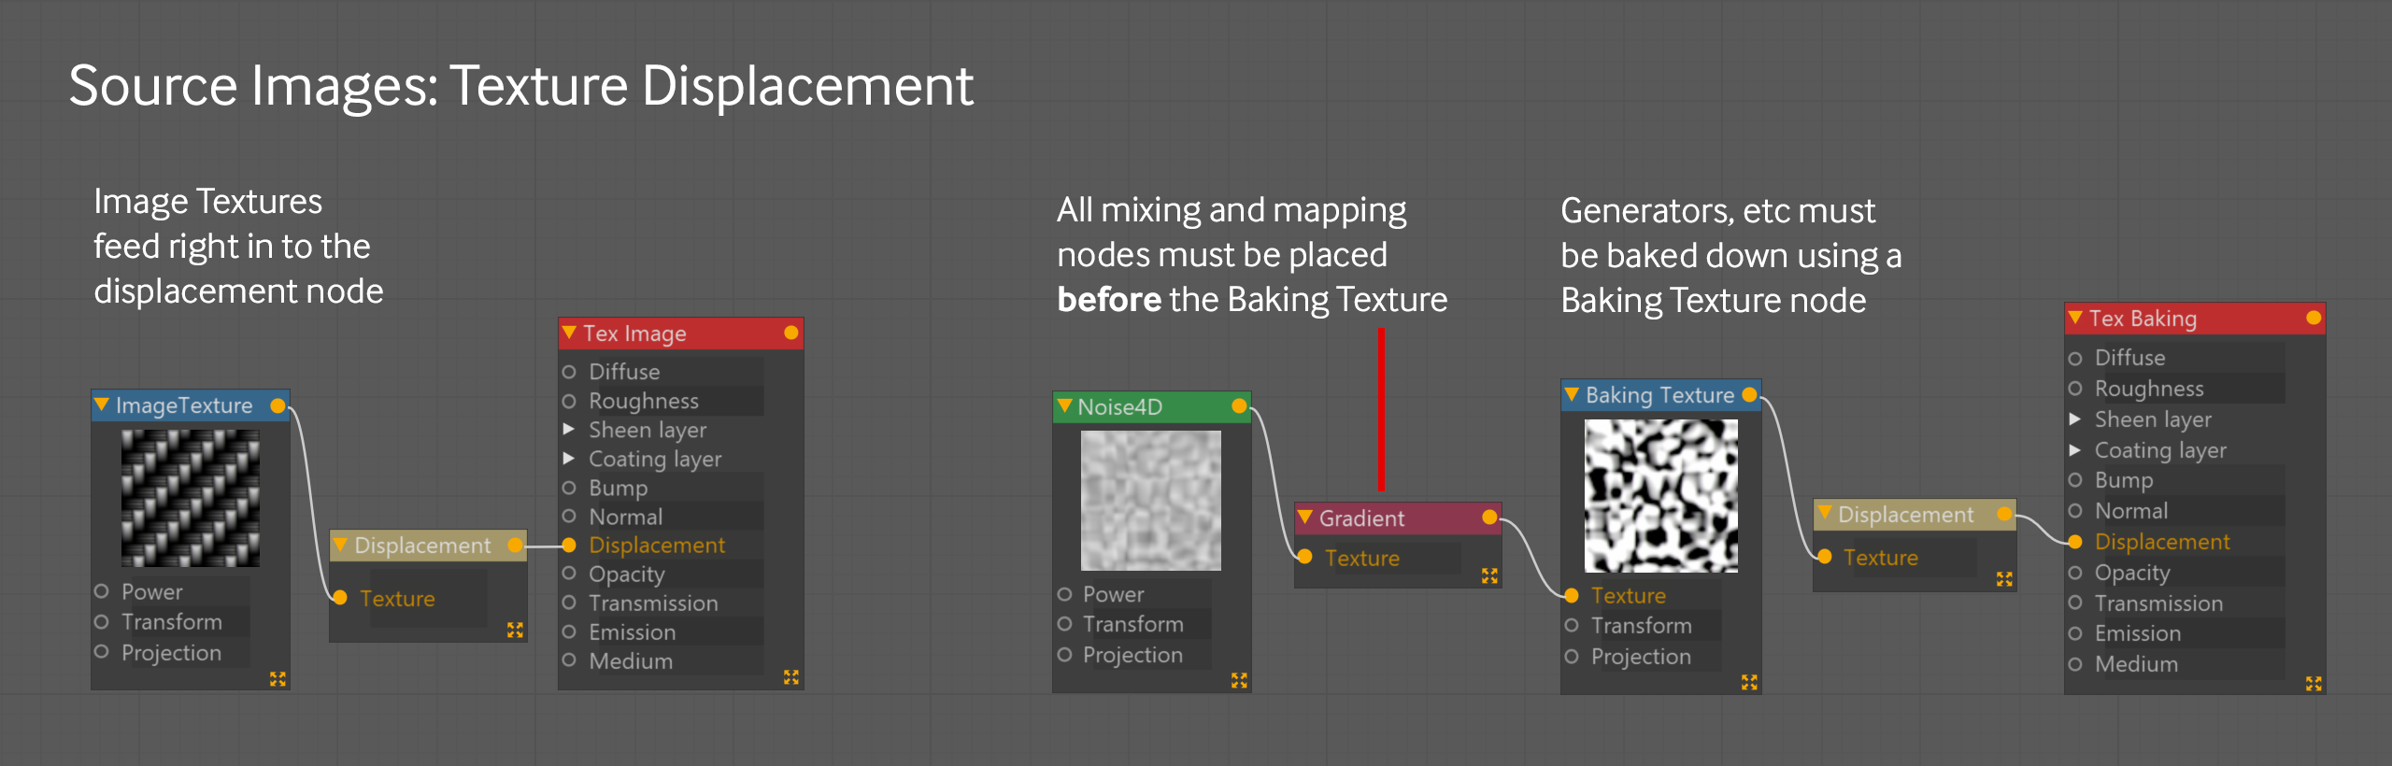
Task: Click the resize icon on Noise4D node
Action: 1239,680
